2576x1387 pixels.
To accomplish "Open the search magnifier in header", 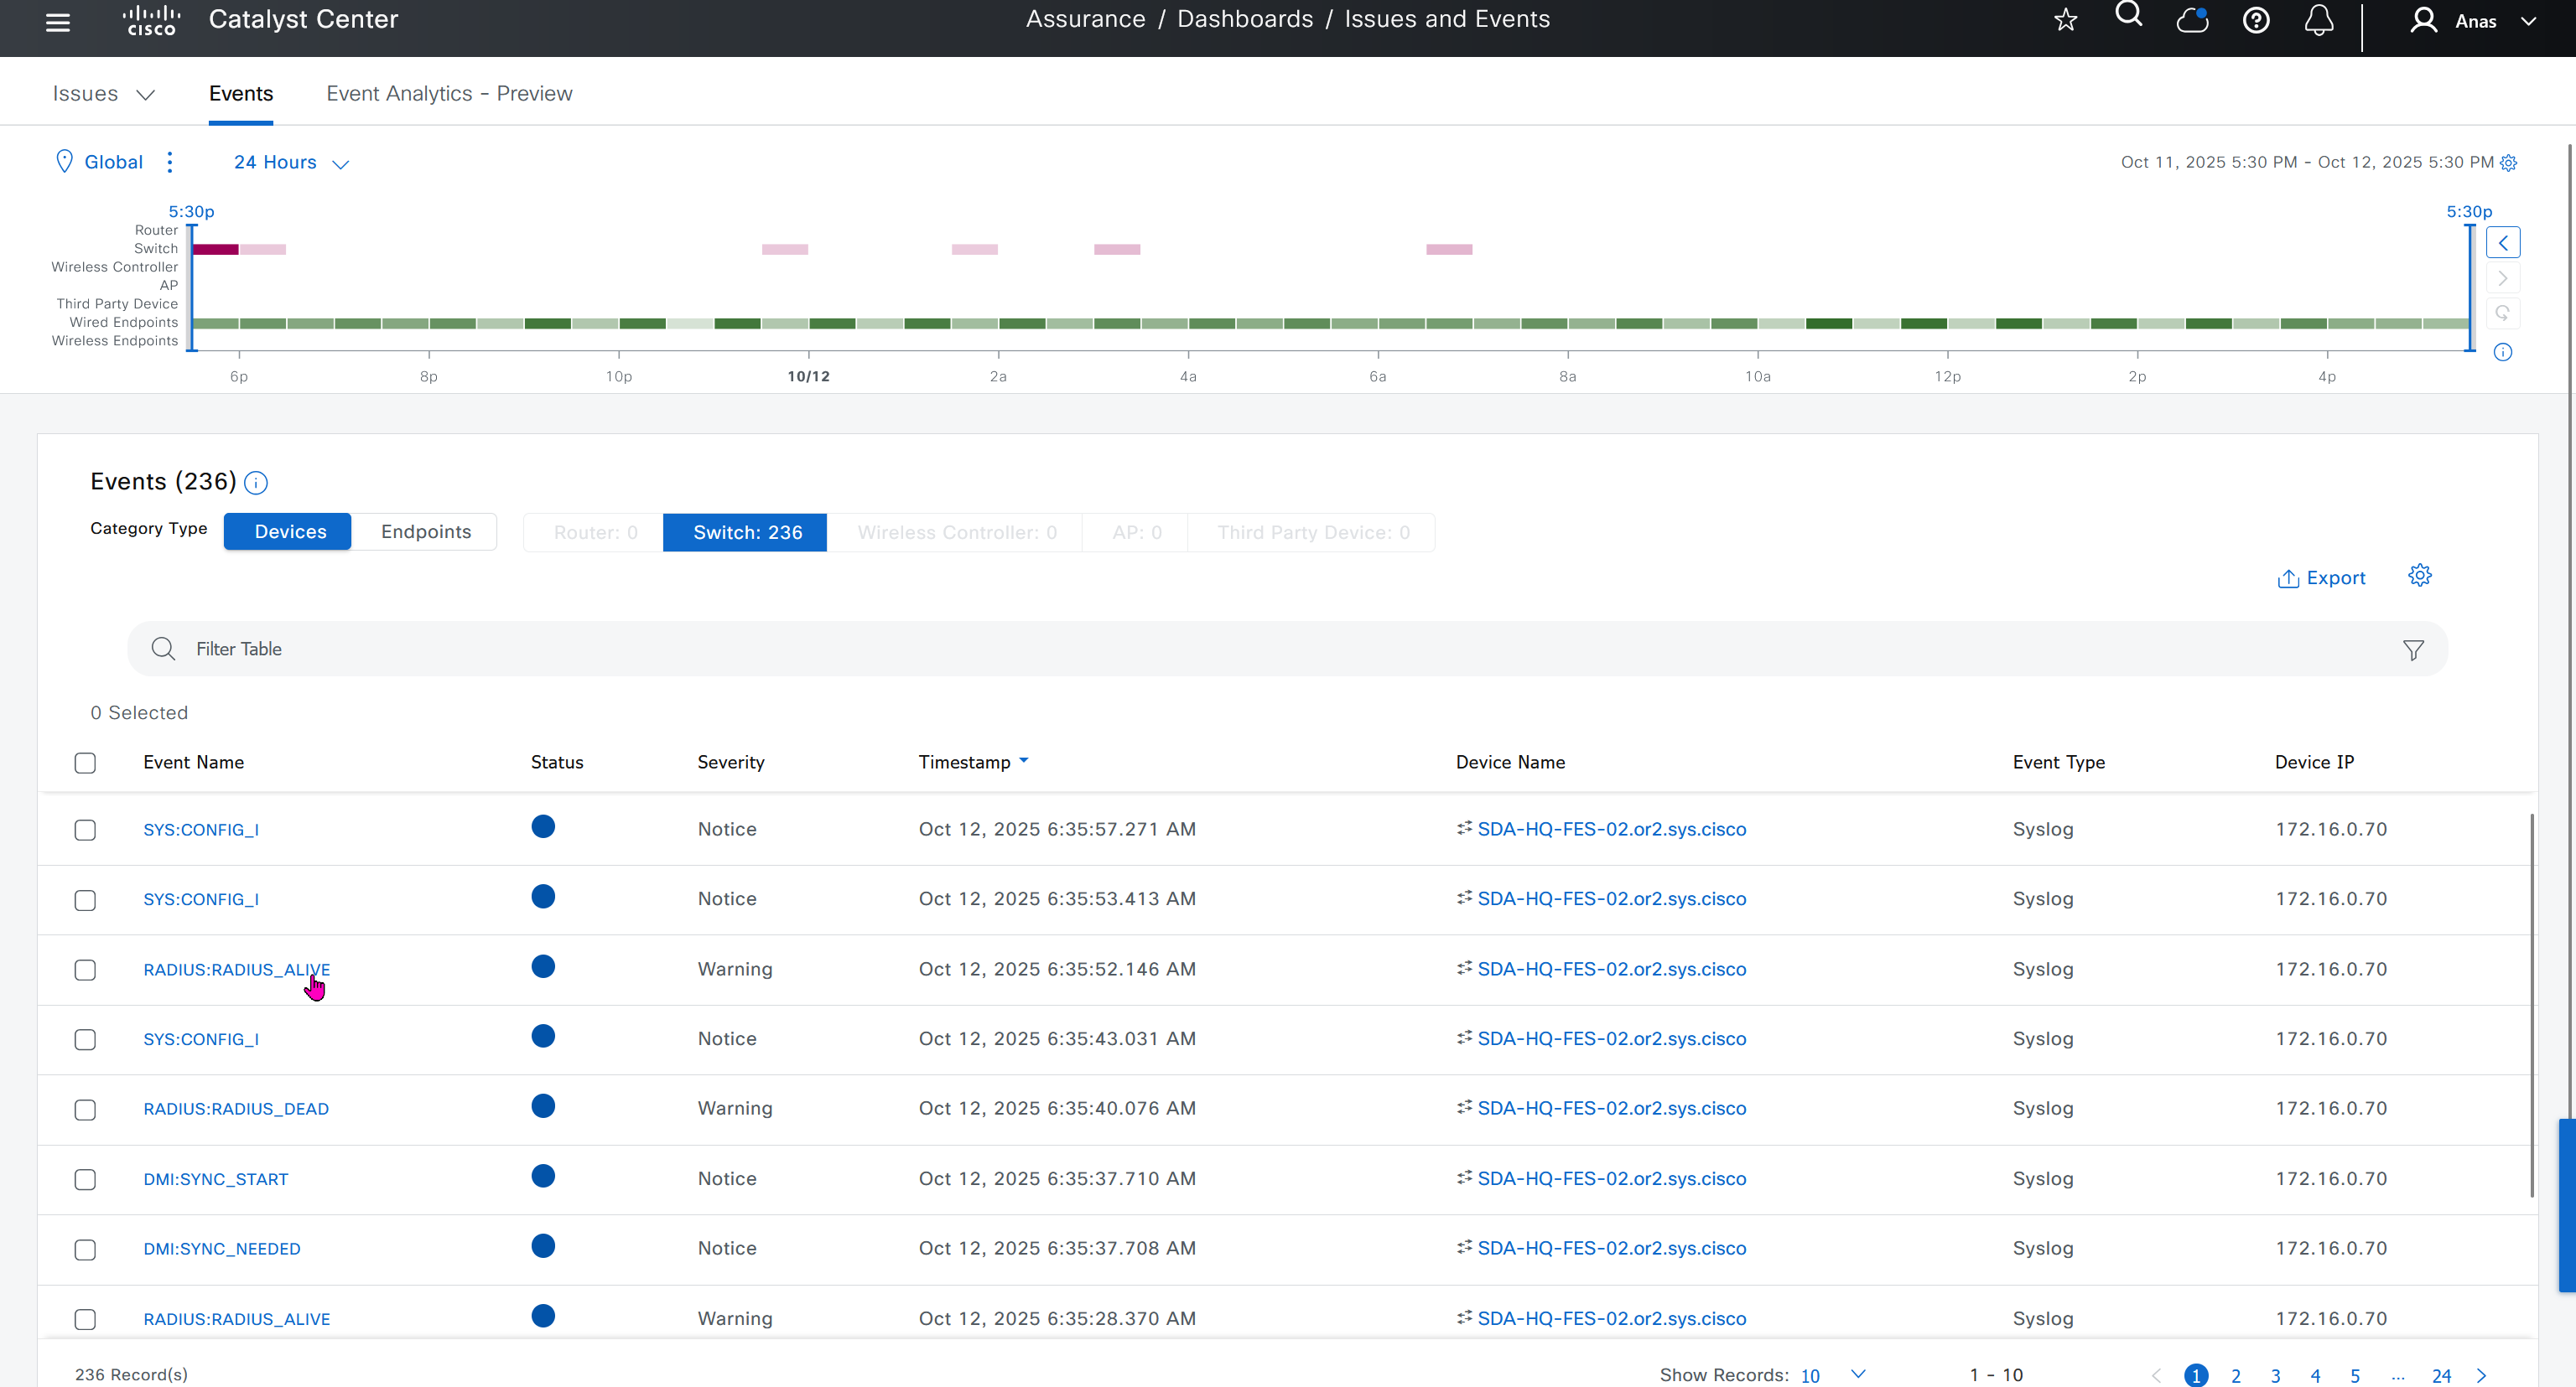I will coord(2128,15).
